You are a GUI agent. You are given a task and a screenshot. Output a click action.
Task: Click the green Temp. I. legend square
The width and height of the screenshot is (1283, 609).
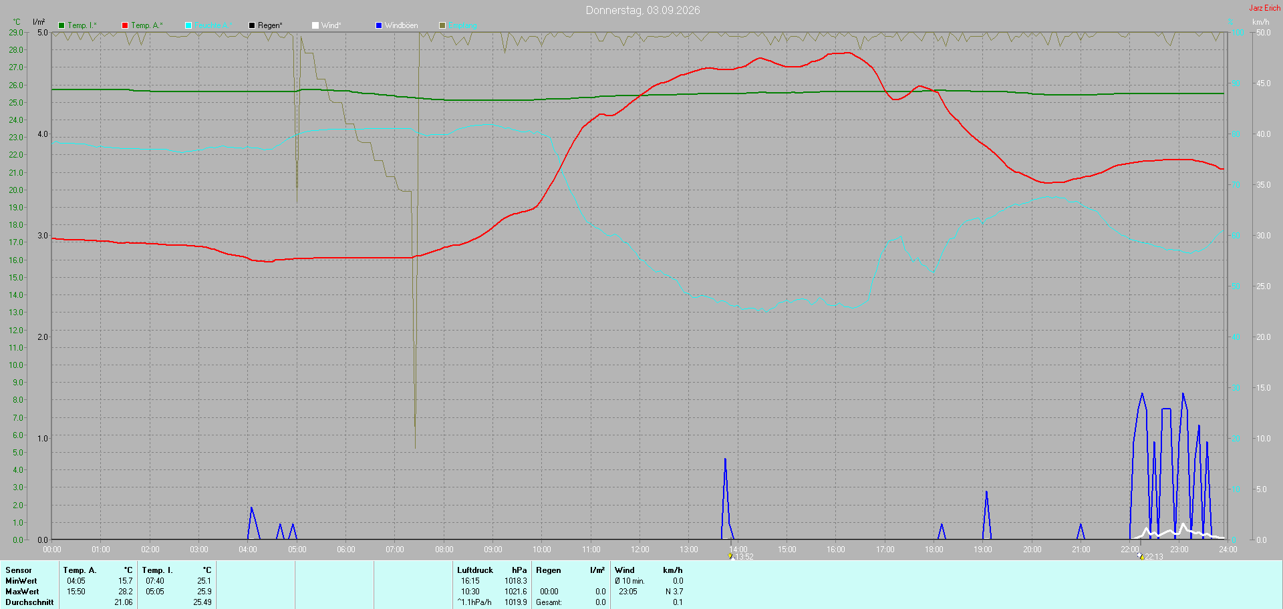coord(61,25)
